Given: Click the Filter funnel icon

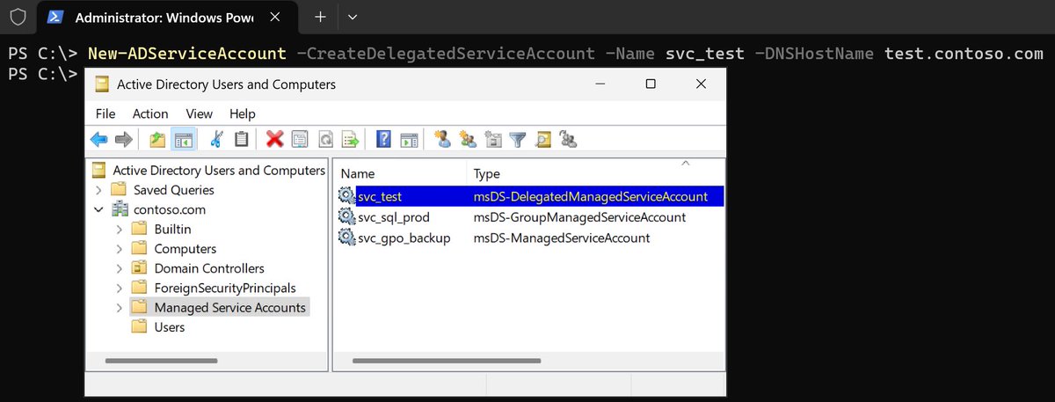Looking at the screenshot, I should click(x=518, y=139).
